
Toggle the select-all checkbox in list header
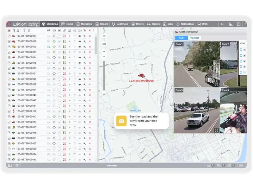pyautogui.click(x=9, y=30)
